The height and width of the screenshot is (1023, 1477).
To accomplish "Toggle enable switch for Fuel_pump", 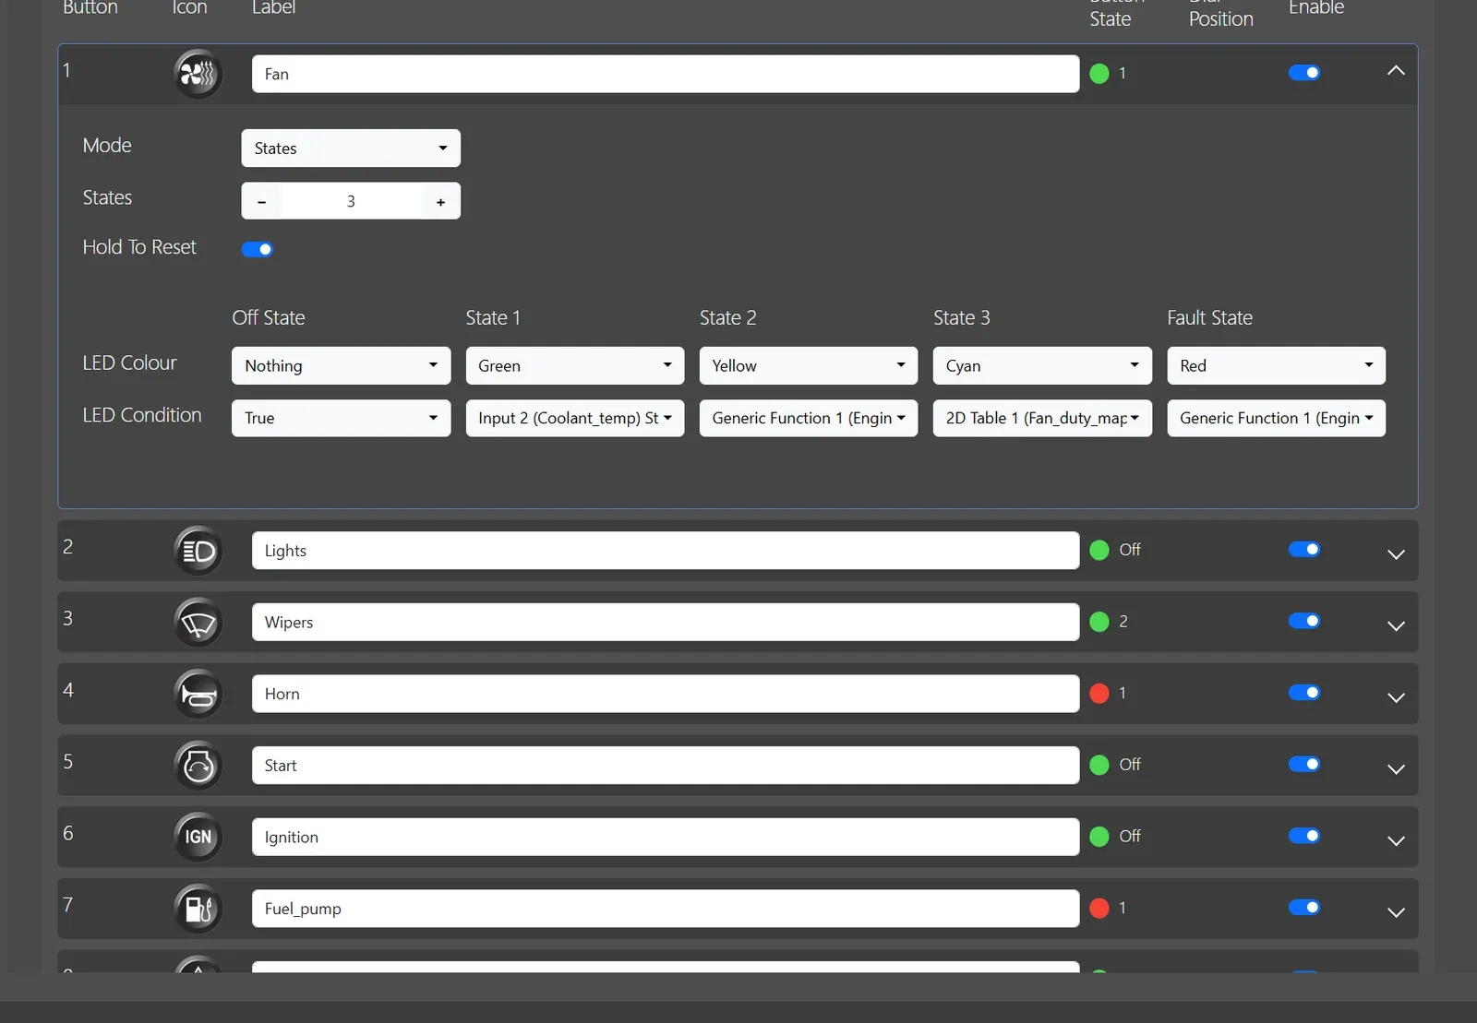I will point(1304,908).
